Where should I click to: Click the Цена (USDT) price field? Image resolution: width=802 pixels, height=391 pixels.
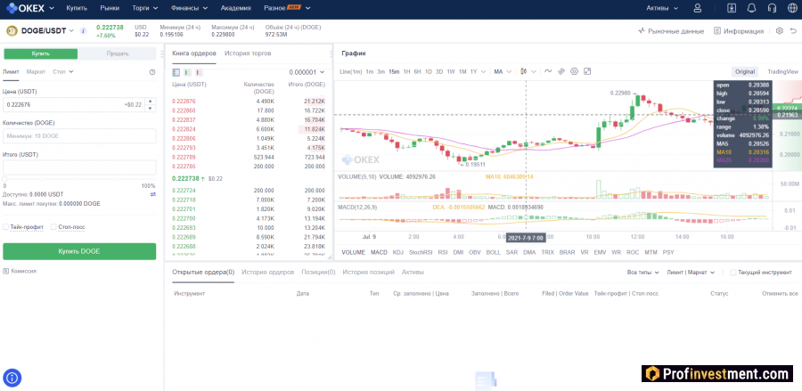(79, 105)
